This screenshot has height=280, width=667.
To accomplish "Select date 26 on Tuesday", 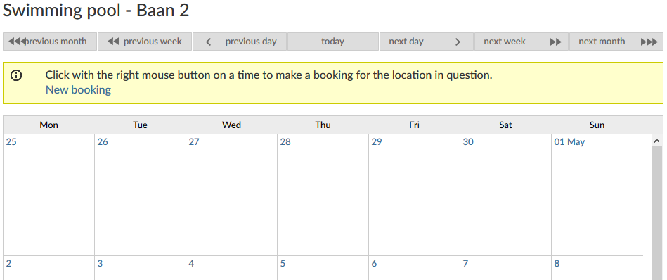I will pos(103,141).
